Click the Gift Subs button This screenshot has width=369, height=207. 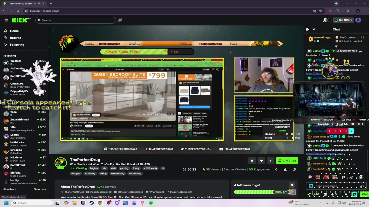click(x=287, y=161)
